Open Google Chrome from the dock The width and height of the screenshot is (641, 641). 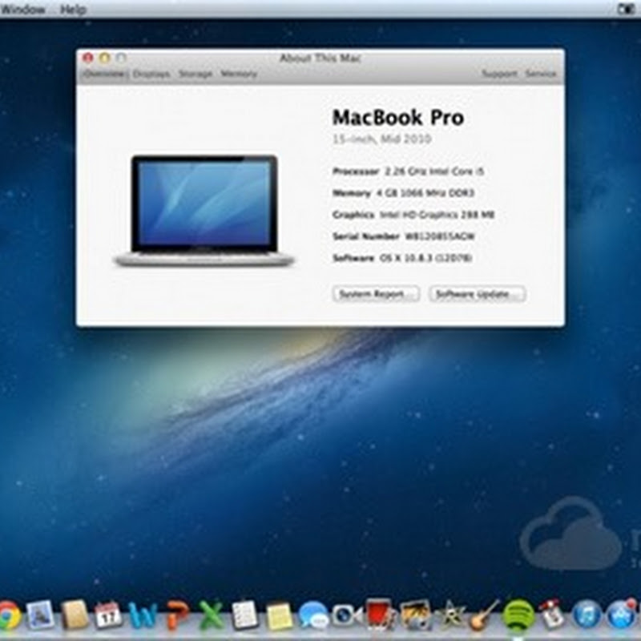pyautogui.click(x=9, y=615)
